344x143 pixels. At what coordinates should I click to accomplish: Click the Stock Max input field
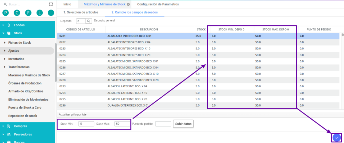coord(122,124)
